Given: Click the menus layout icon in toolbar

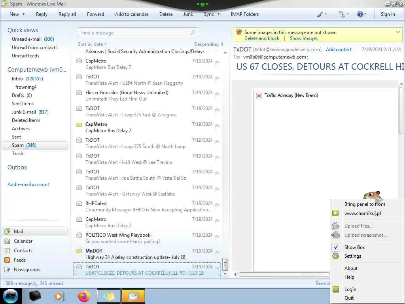Looking at the screenshot, I should [341, 14].
